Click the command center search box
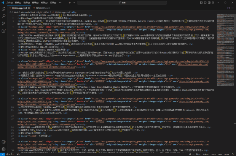Screen dimensions: 236x156 click(x=122, y=3)
